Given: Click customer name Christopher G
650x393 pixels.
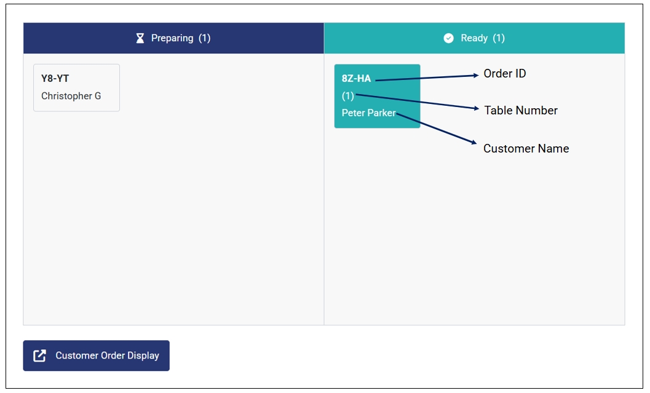Looking at the screenshot, I should click(71, 96).
